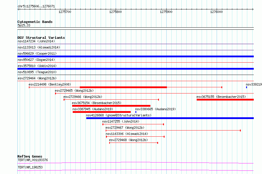
Task: Click the red esv3675155 feature bar
Action: pyautogui.click(x=225, y=100)
